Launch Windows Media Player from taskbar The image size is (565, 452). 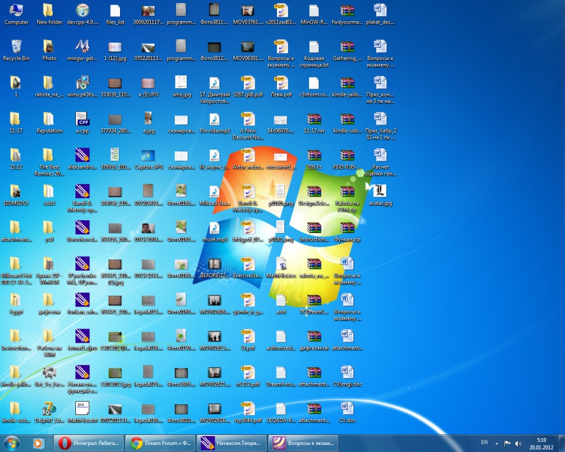(38, 443)
